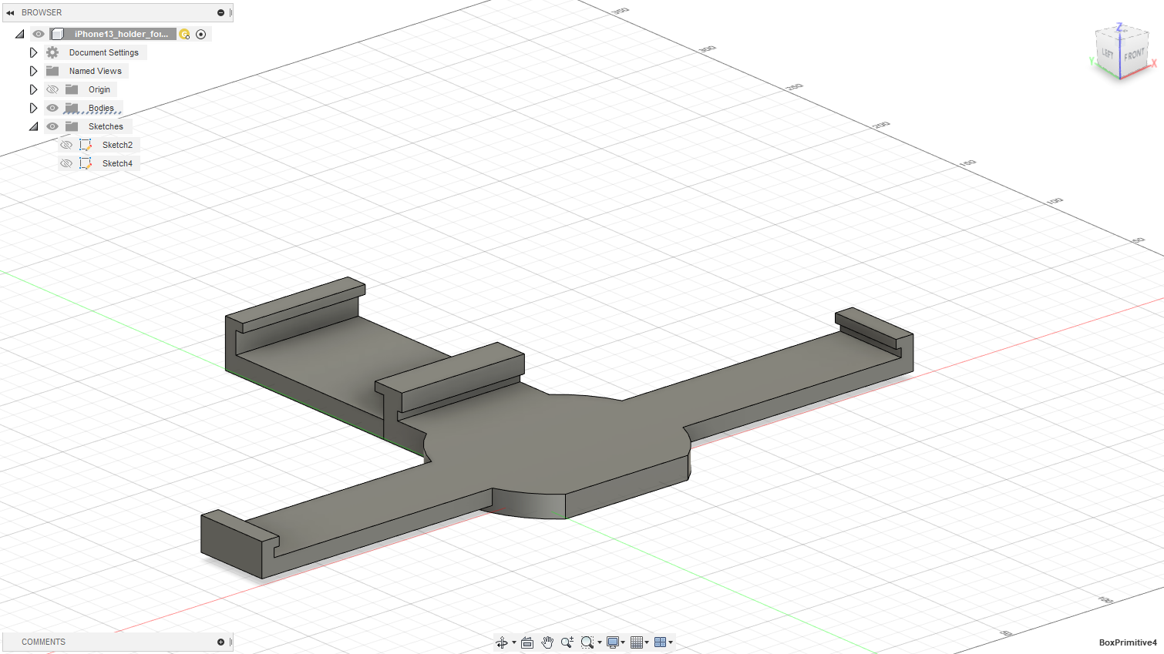Click the Document Settings gear icon
Viewport: 1164px width, 654px height.
coord(52,52)
